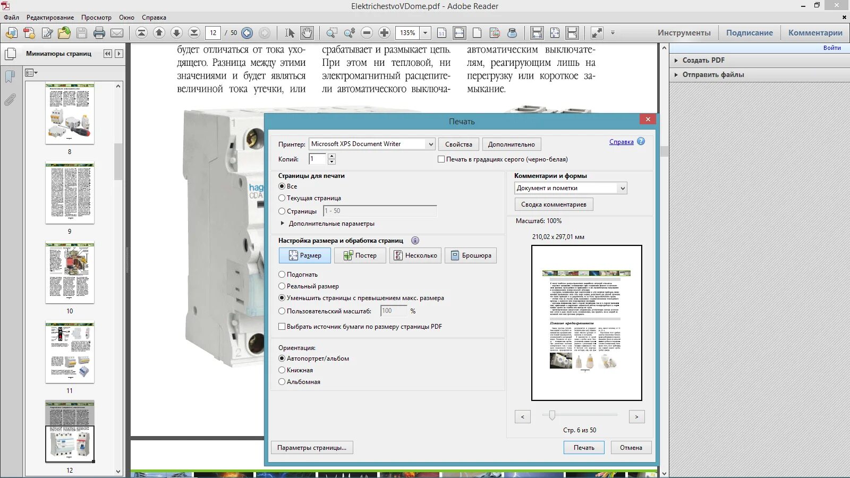Open the 'Редактирование' menu

[50, 18]
